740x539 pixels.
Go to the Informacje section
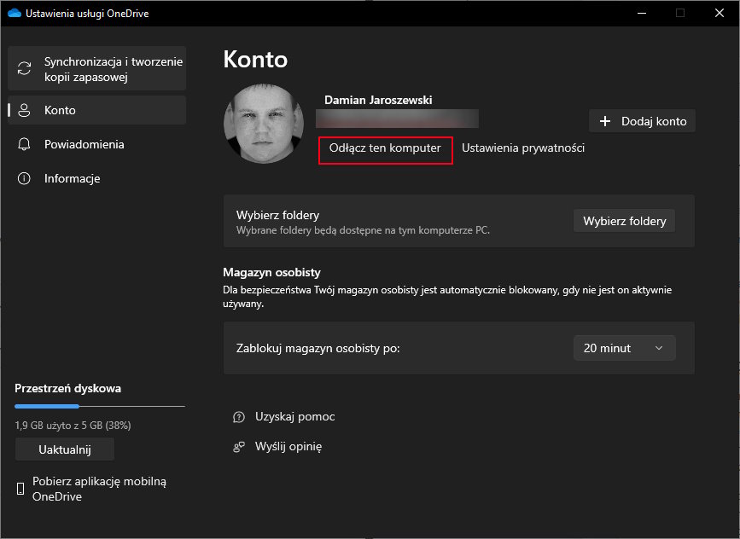pyautogui.click(x=72, y=178)
